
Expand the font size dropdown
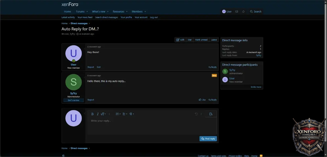point(103,114)
